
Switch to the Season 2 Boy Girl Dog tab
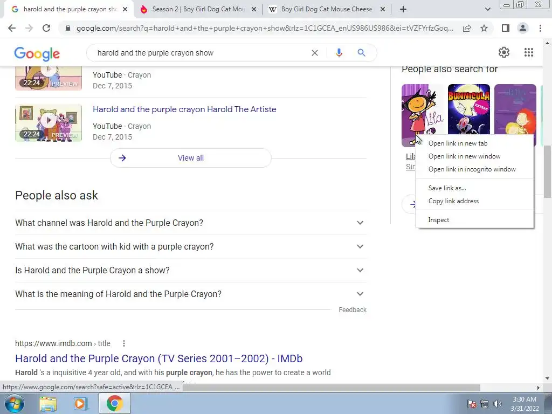coord(198,10)
